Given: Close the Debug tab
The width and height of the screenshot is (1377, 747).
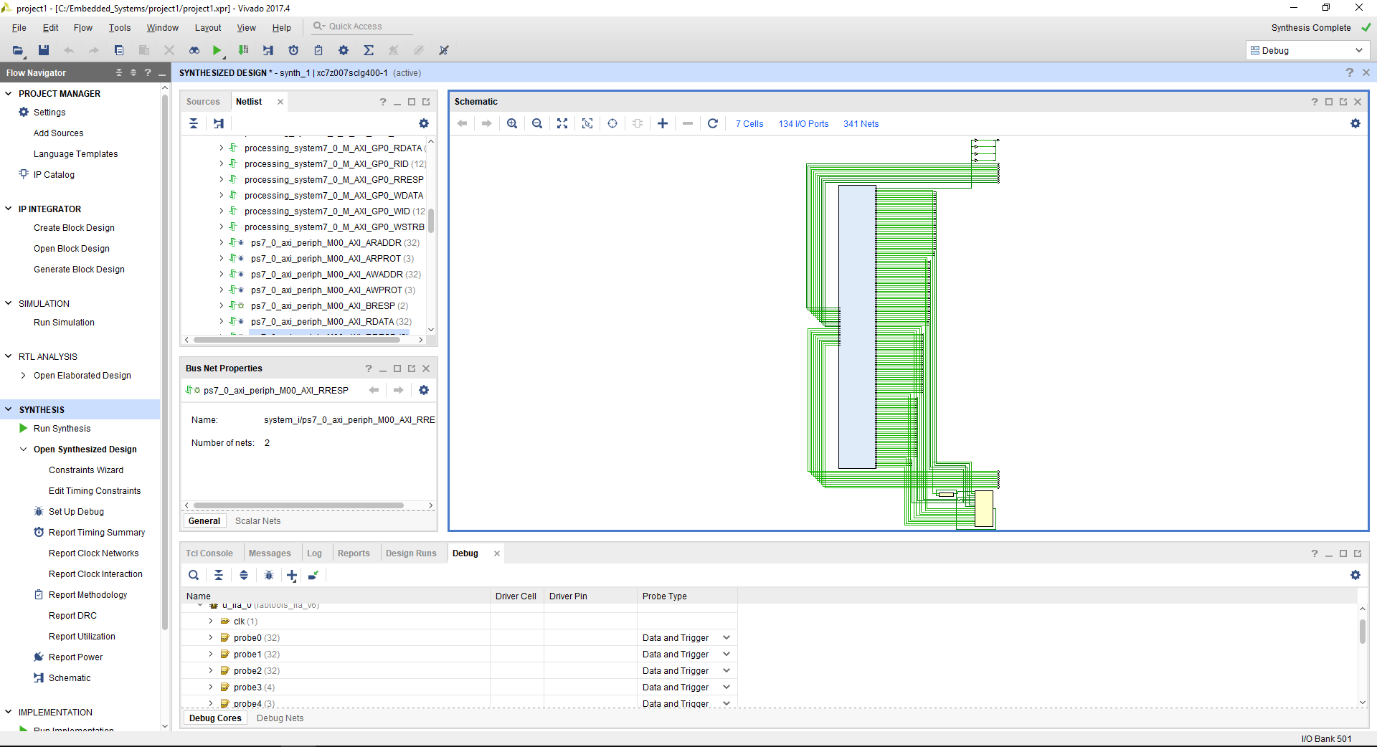Looking at the screenshot, I should coord(497,553).
